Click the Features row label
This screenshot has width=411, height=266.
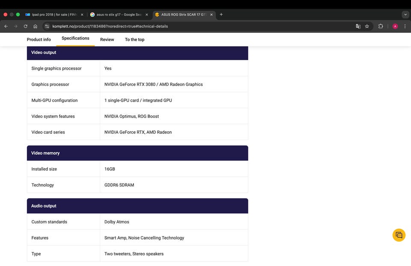[x=40, y=238]
